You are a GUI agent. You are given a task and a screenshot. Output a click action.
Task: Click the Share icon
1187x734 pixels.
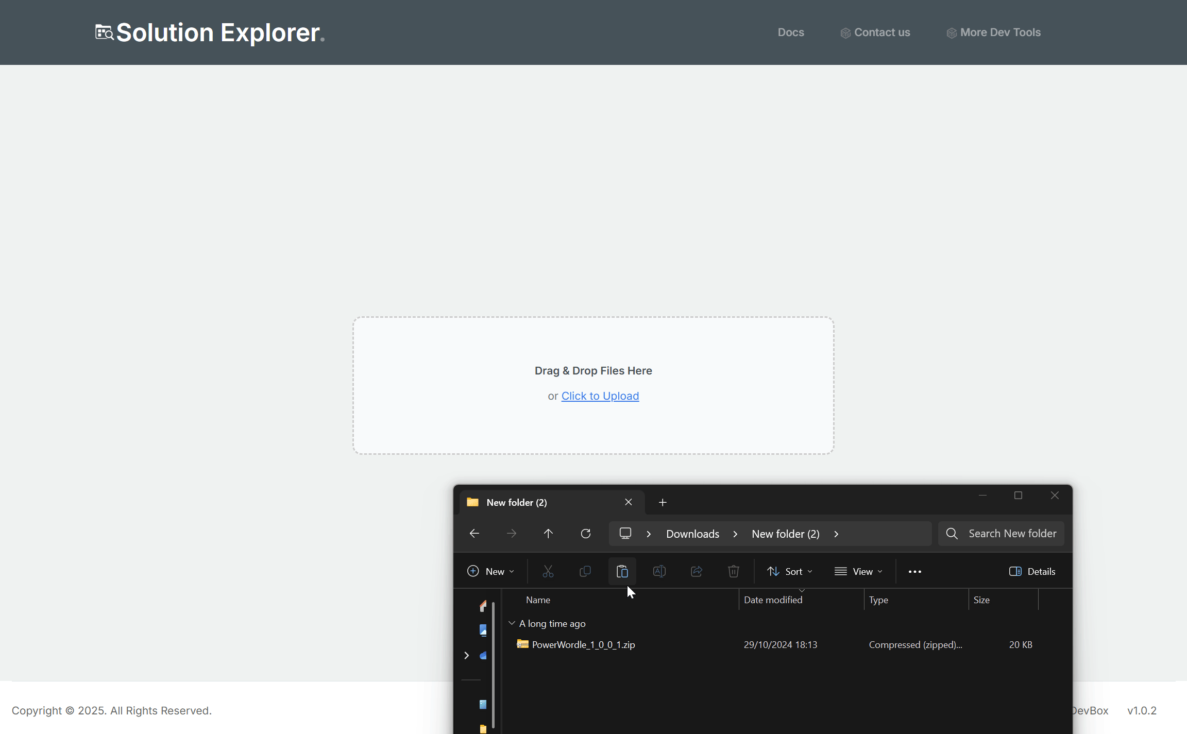[696, 571]
